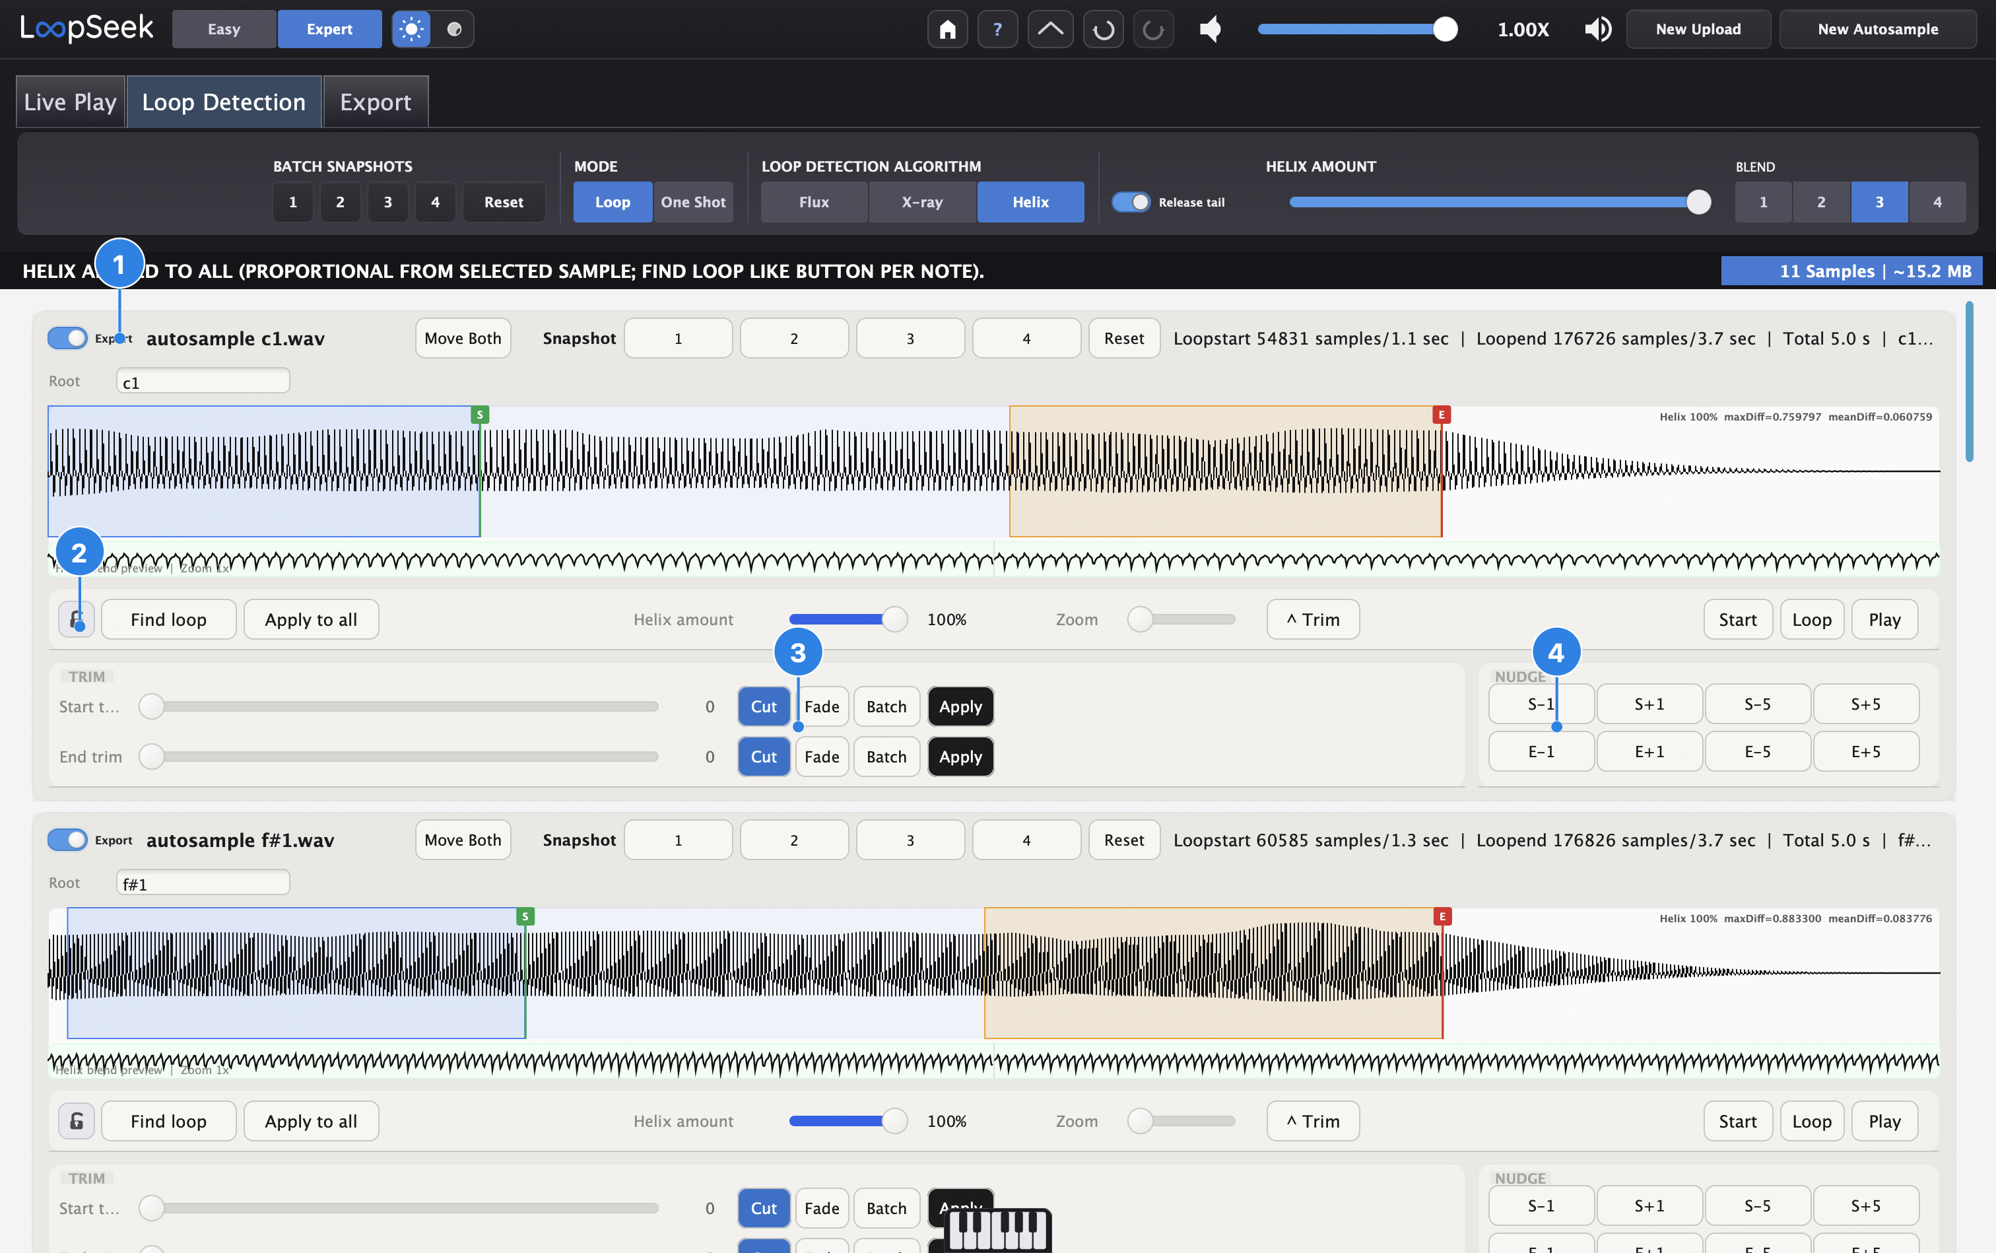Click Batch Snapshots Reset button
Image resolution: width=1996 pixels, height=1253 pixels.
504,202
